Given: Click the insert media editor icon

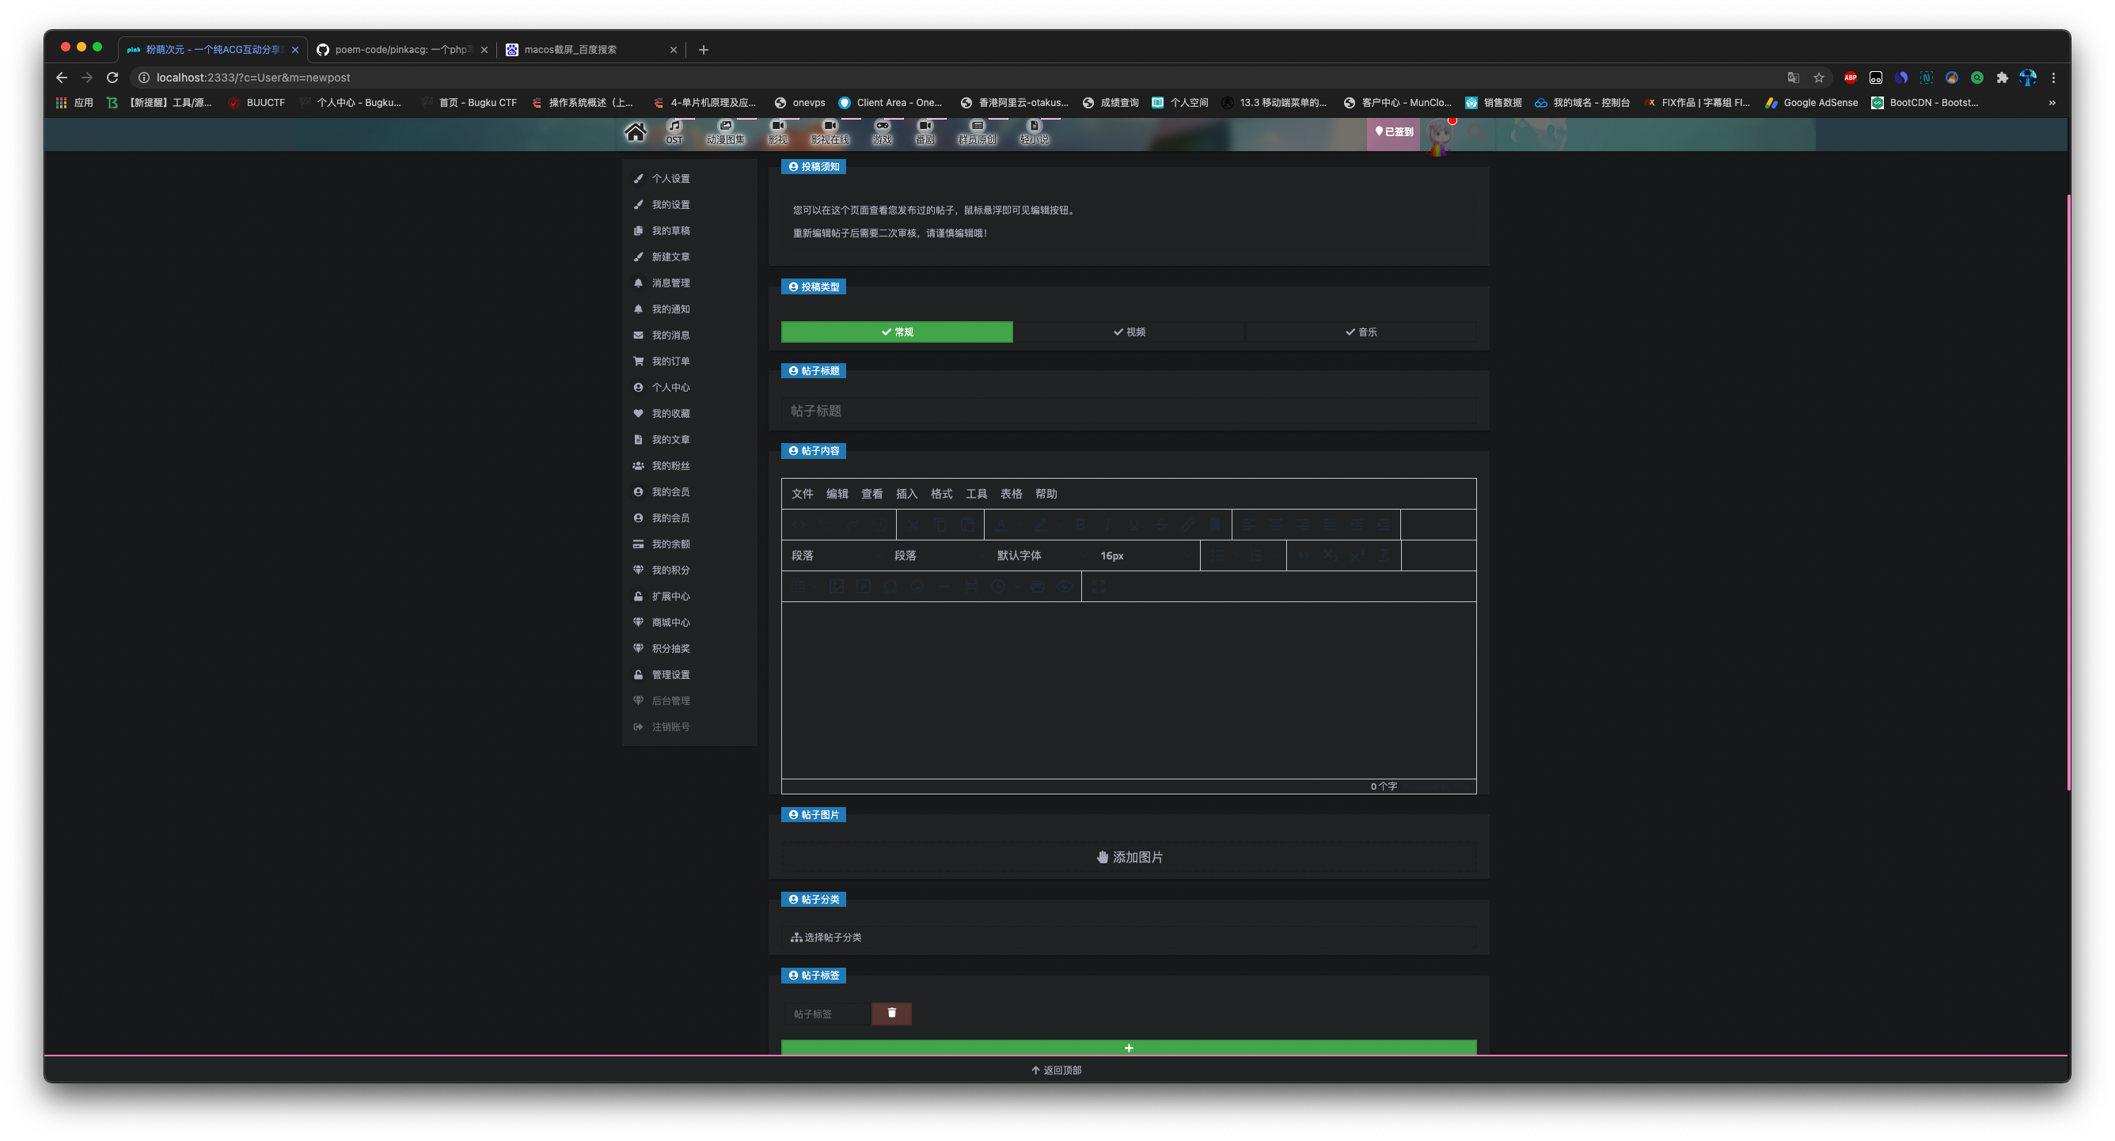Looking at the screenshot, I should tap(864, 587).
